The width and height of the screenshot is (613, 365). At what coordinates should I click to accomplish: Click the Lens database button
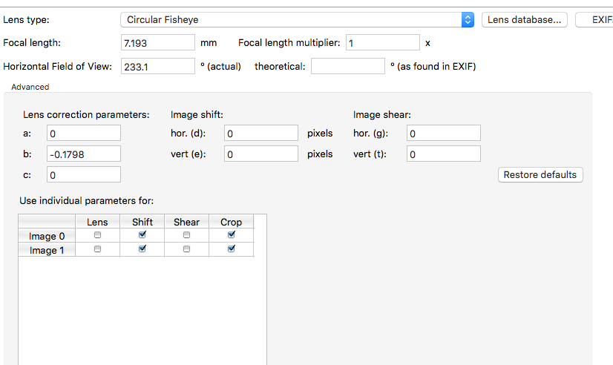pos(525,20)
